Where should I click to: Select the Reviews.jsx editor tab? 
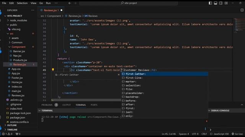51,10
